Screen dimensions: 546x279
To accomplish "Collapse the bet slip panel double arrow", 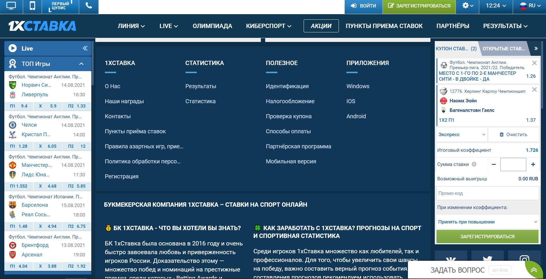I will pyautogui.click(x=536, y=49).
